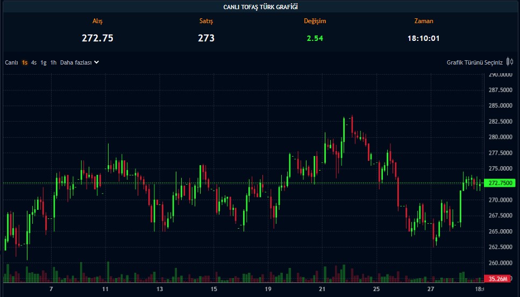Click date 11 on the time axis
This screenshot has height=297, width=520.
106,289
